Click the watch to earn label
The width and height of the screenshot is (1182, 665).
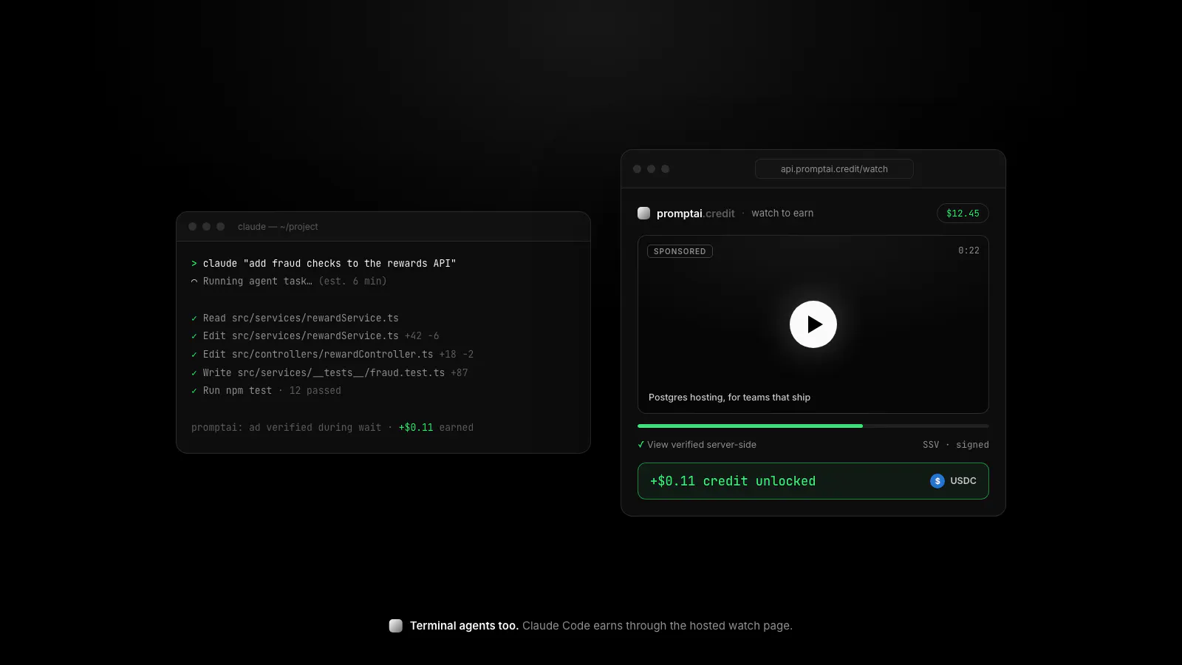[782, 214]
